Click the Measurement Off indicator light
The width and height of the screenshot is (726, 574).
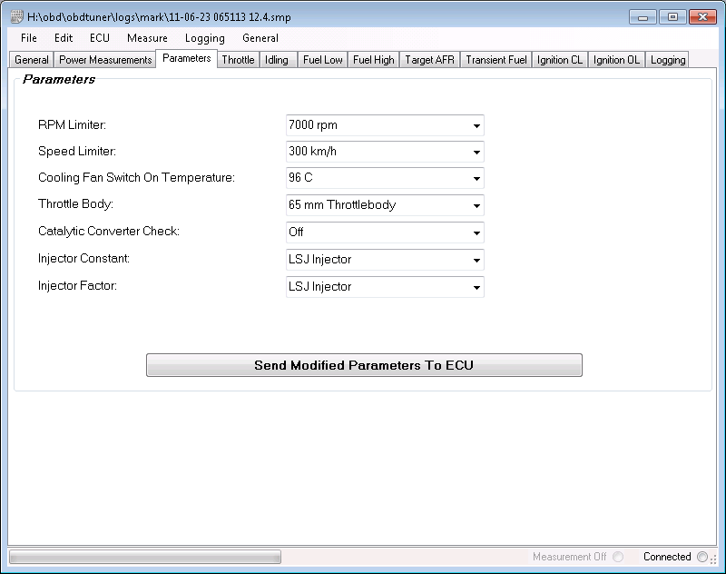pos(618,557)
